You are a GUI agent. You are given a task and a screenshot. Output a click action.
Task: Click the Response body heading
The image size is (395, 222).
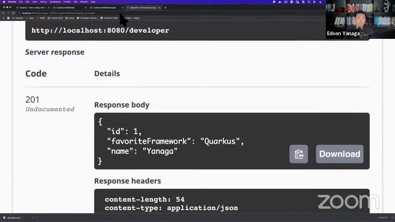122,105
